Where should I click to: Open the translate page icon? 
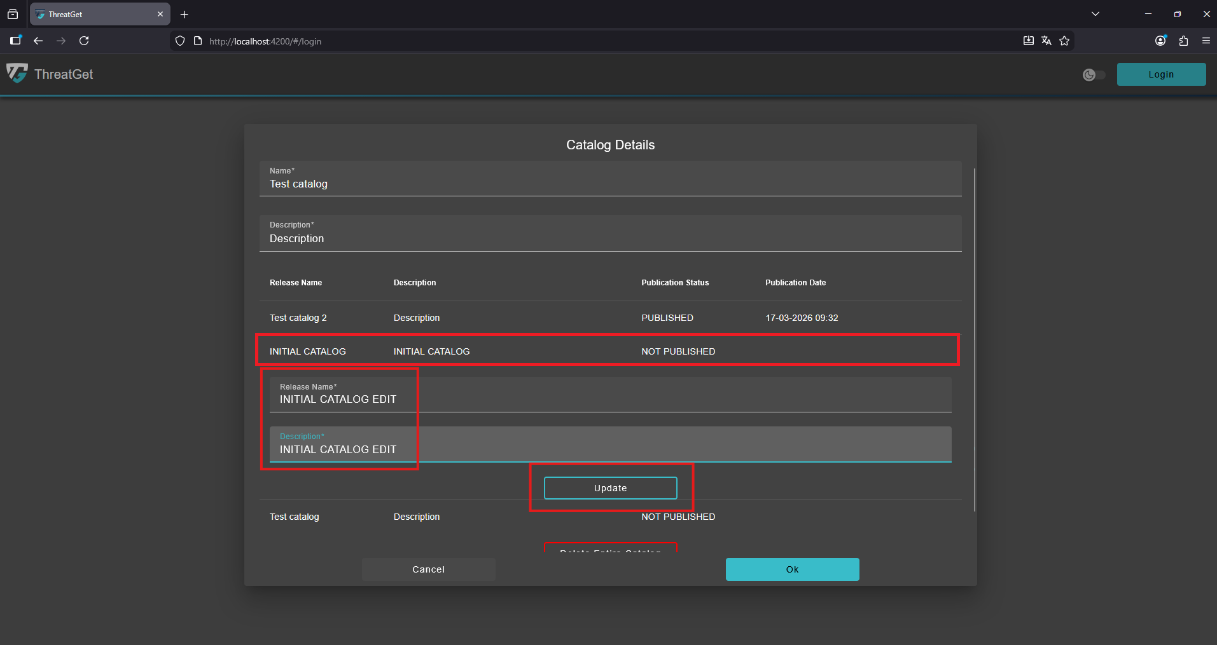1047,41
